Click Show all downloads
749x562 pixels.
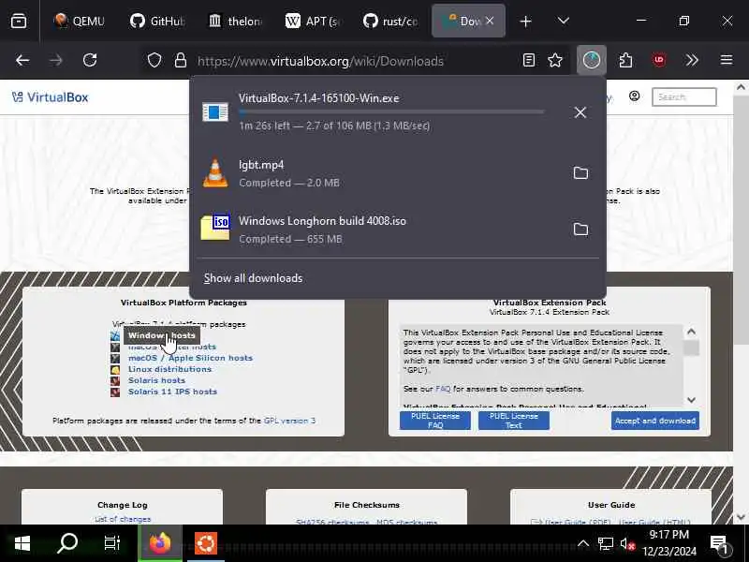(x=253, y=278)
